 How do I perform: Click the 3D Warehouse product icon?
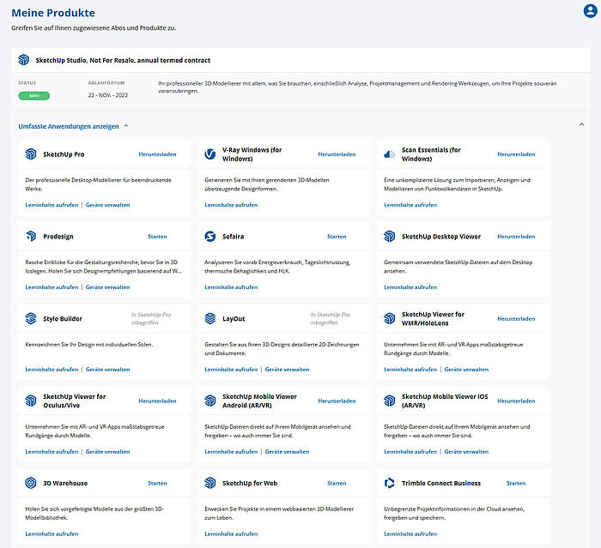tap(31, 483)
